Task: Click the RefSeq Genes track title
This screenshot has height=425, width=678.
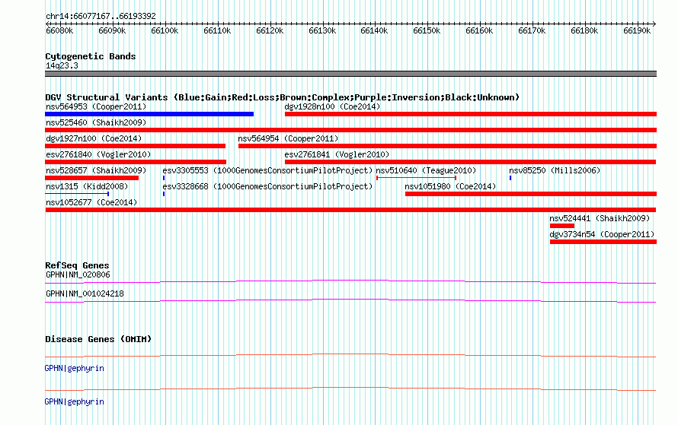Action: click(x=77, y=265)
